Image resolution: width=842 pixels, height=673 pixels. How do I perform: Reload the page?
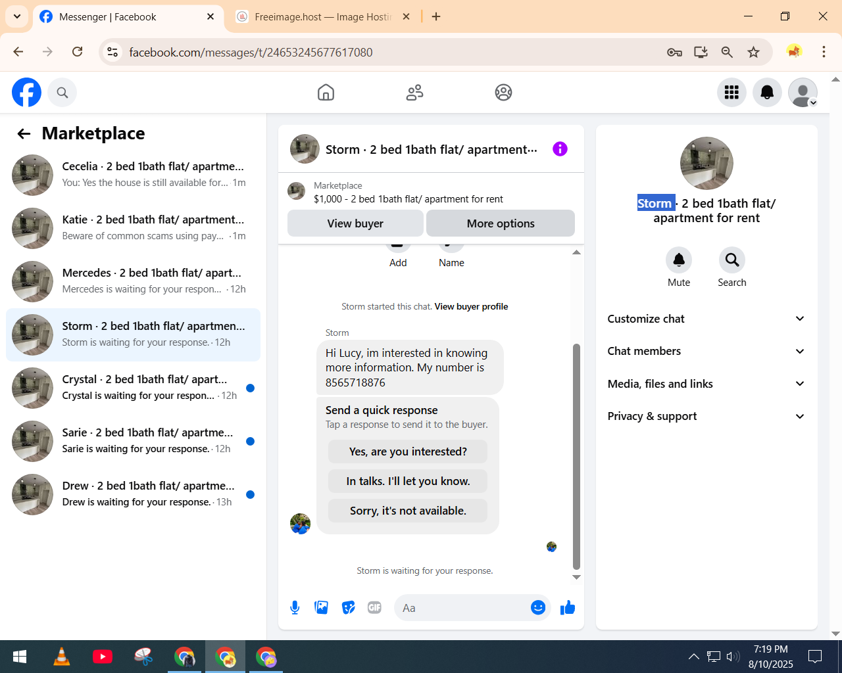77,52
